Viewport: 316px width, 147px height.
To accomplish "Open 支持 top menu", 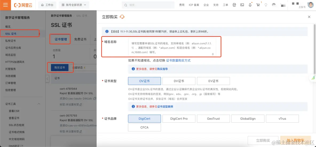I will tap(216, 5).
